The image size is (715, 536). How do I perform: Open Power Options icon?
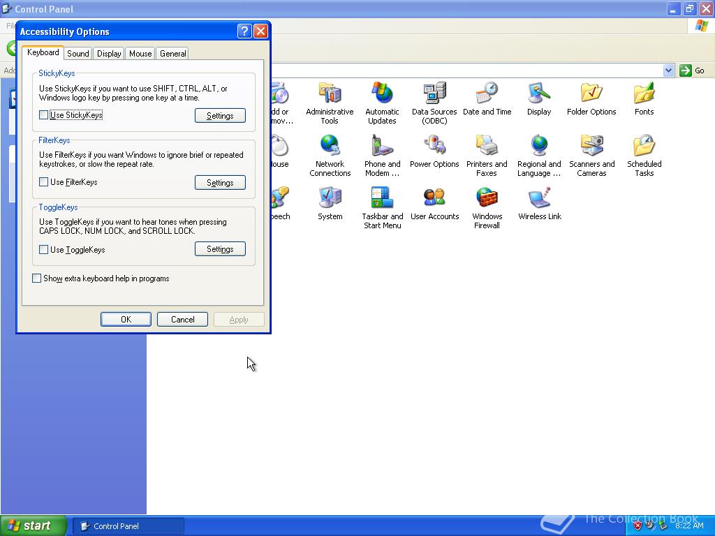(x=434, y=145)
